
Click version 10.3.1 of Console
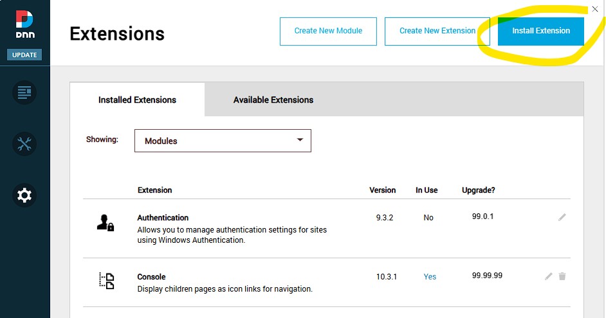click(387, 277)
